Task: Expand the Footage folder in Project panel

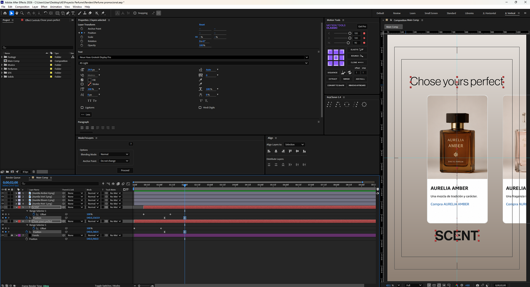Action: [x=2, y=57]
